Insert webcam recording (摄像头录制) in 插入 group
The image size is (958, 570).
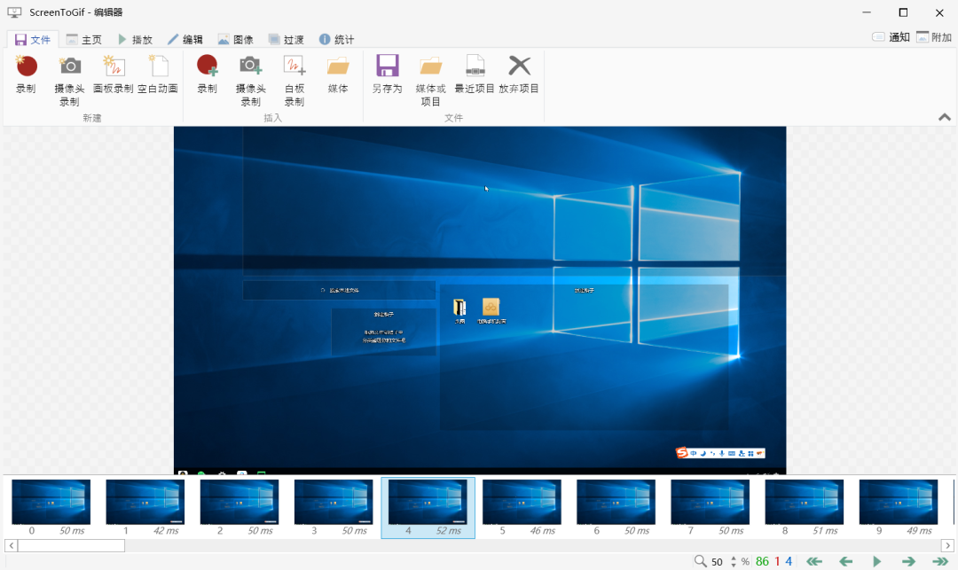pyautogui.click(x=250, y=82)
